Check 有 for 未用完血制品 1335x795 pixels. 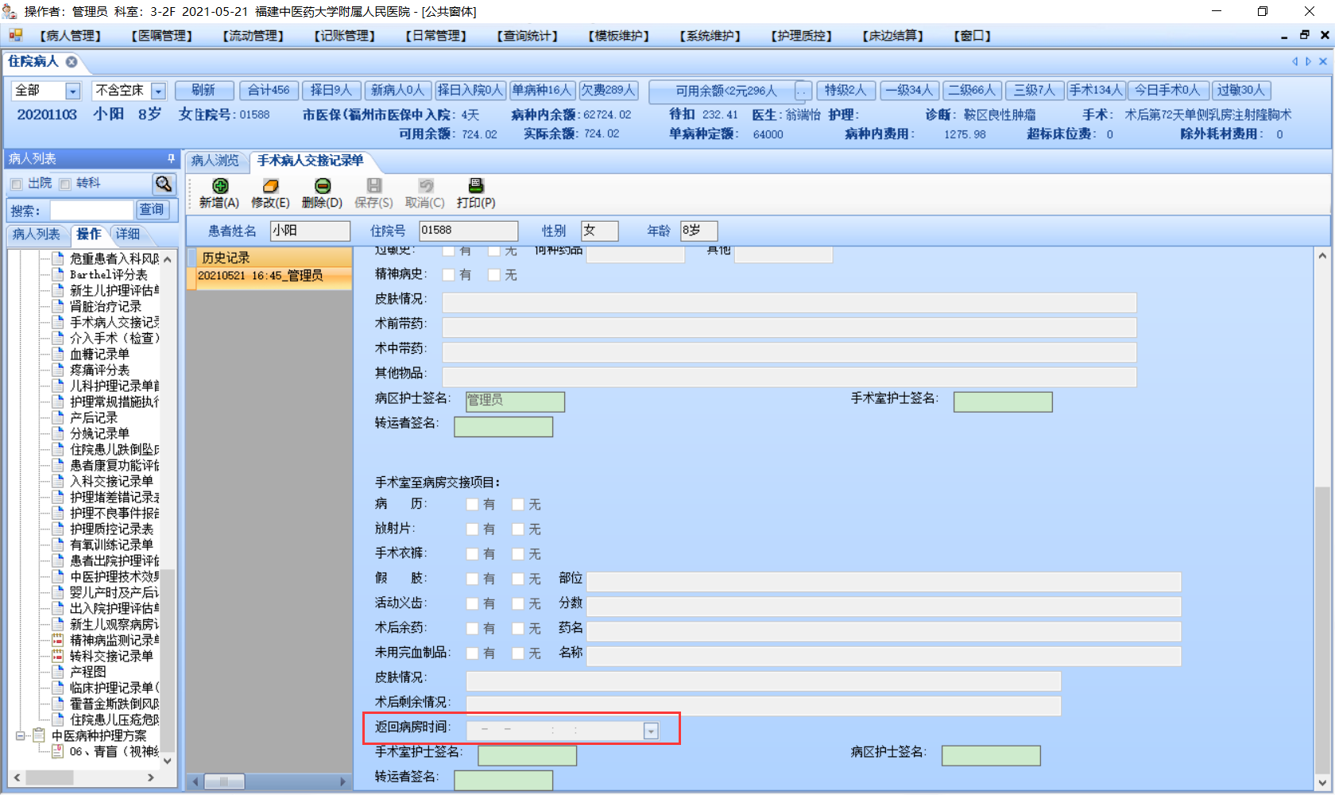click(x=473, y=653)
